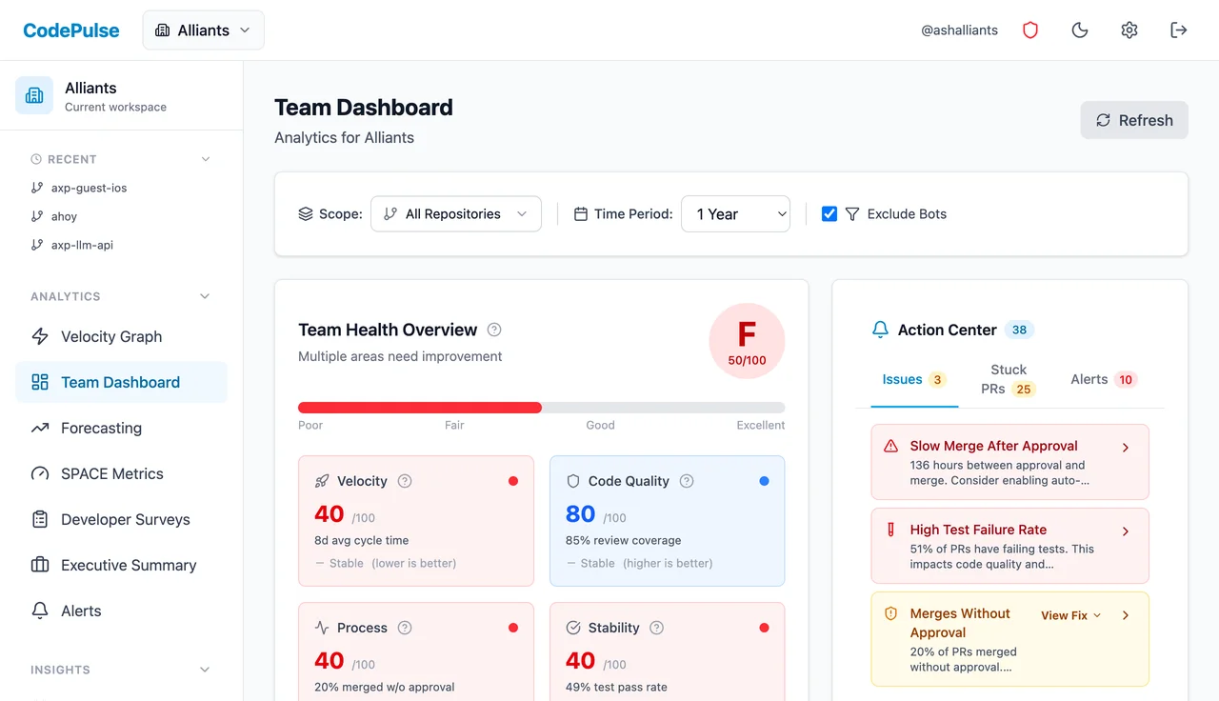This screenshot has height=701, width=1219.
Task: Switch to the Alerts tab in Action Center
Action: [1105, 379]
